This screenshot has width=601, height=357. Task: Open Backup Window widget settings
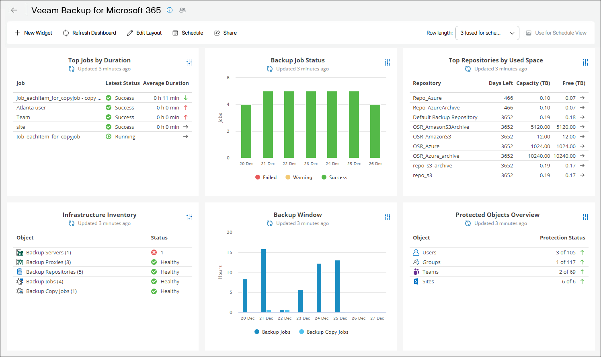(387, 217)
